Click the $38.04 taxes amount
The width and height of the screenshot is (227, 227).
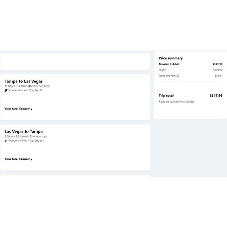coord(218,76)
